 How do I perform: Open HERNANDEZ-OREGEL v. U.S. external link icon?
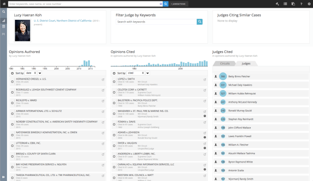pos(103,80)
